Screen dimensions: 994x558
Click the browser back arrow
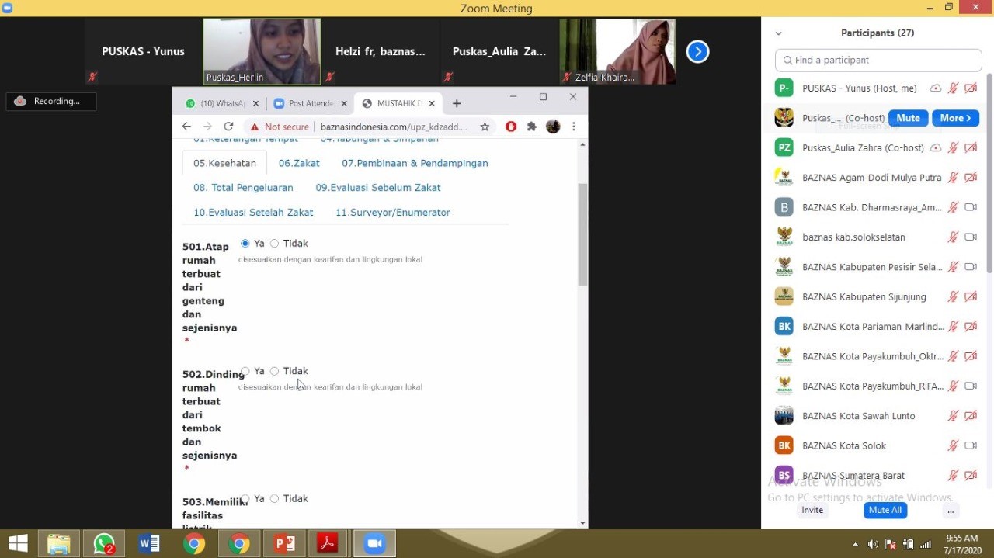pos(186,127)
